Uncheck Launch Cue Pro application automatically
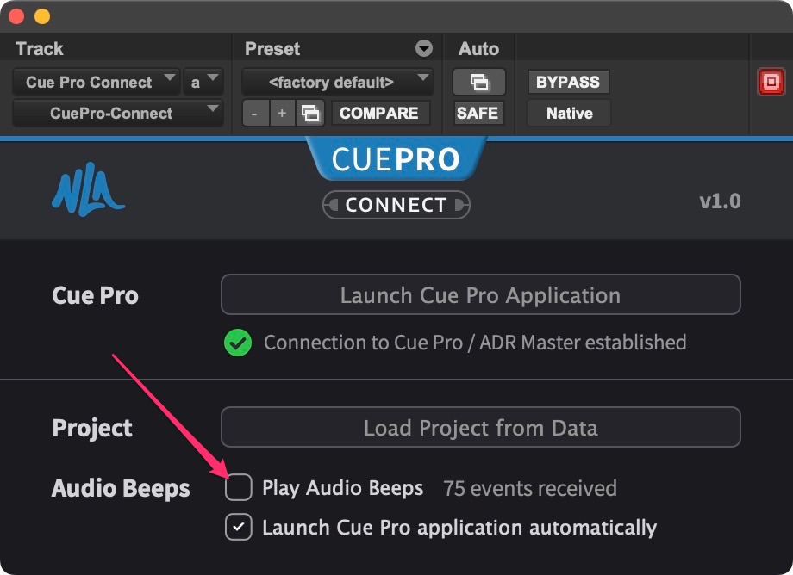Viewport: 793px width, 575px height. pyautogui.click(x=239, y=527)
